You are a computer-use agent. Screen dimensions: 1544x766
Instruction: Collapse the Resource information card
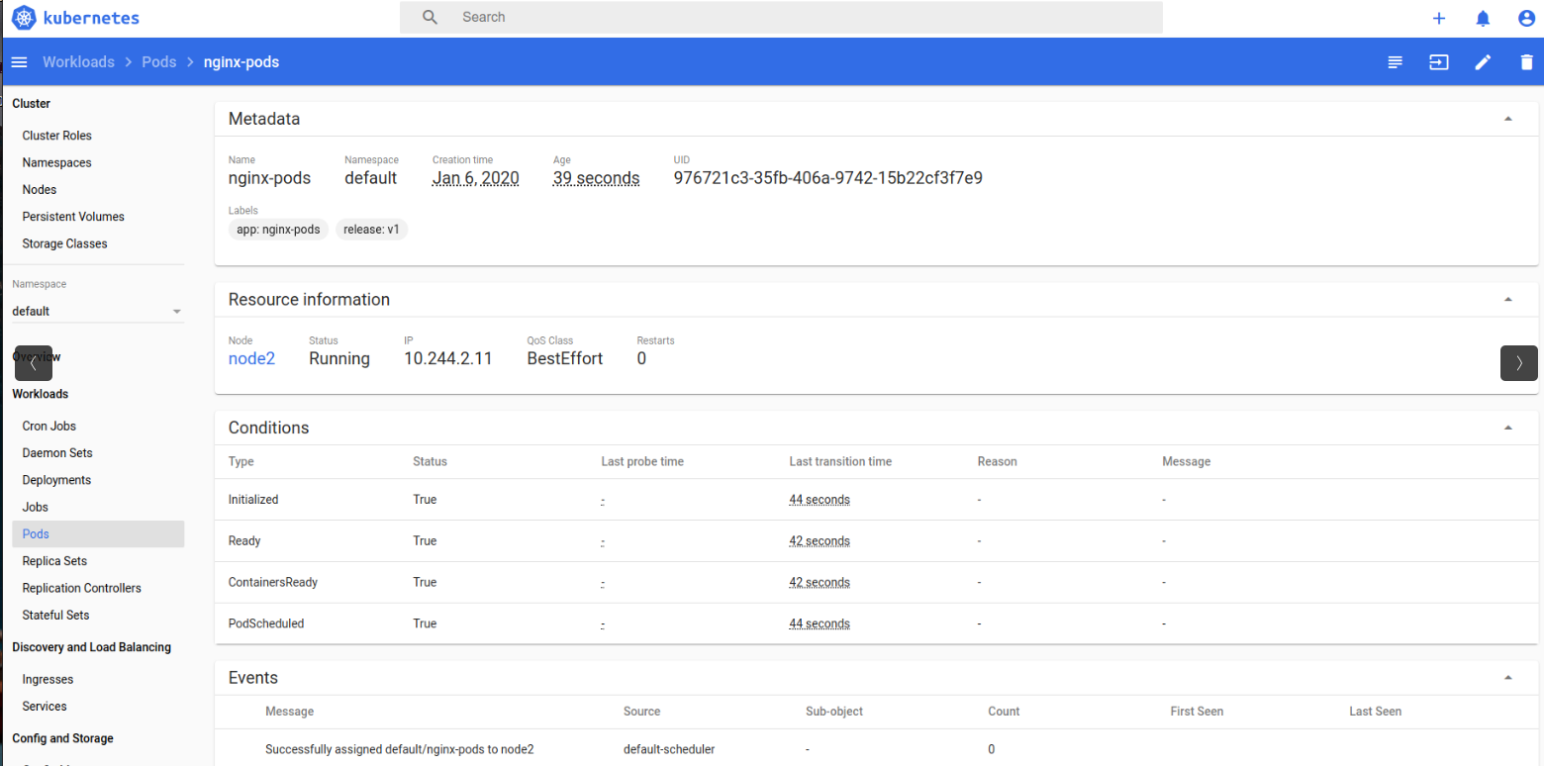[x=1508, y=299]
